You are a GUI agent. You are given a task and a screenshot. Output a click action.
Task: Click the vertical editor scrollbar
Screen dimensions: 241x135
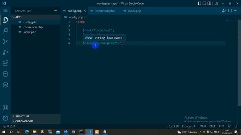click(x=239, y=63)
